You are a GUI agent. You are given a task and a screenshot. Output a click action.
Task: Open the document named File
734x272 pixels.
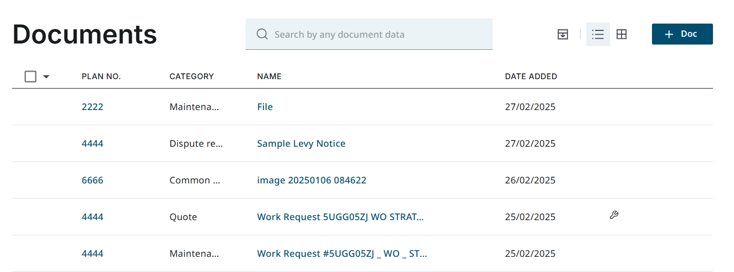(x=265, y=107)
